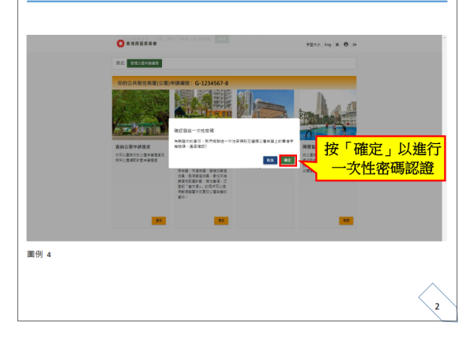Click the 圖例 4 caption
Screen dimensions: 474x338
(x=39, y=254)
